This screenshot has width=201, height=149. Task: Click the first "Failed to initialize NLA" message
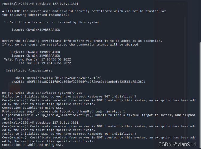pos(69,97)
